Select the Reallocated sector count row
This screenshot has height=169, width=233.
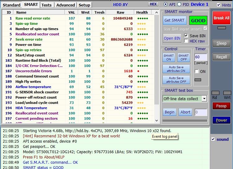tap(78, 34)
